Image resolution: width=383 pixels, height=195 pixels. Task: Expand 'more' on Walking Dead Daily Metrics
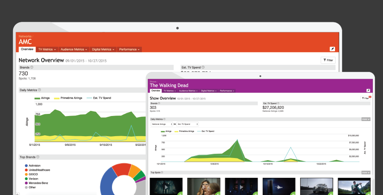point(366,119)
